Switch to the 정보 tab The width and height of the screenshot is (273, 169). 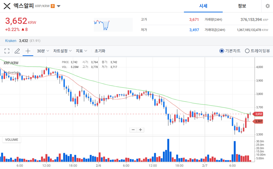[x=242, y=6]
